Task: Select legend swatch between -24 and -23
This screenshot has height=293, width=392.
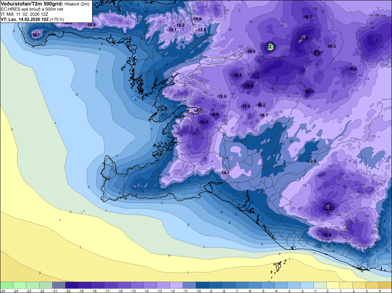Action: click(20, 285)
